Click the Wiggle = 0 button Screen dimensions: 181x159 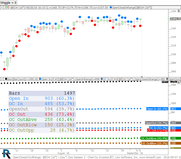coord(9,3)
